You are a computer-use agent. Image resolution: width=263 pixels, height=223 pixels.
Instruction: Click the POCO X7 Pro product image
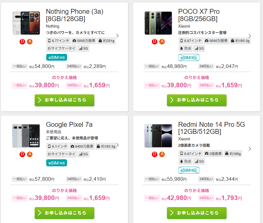(158, 23)
